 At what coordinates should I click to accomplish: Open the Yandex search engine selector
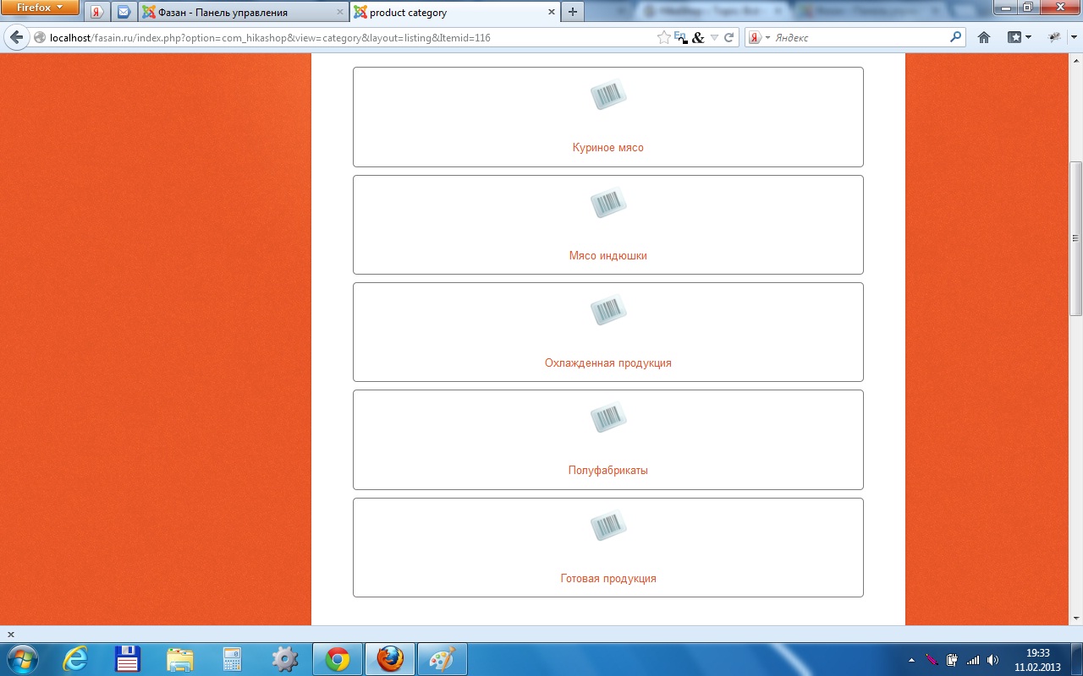tap(760, 38)
